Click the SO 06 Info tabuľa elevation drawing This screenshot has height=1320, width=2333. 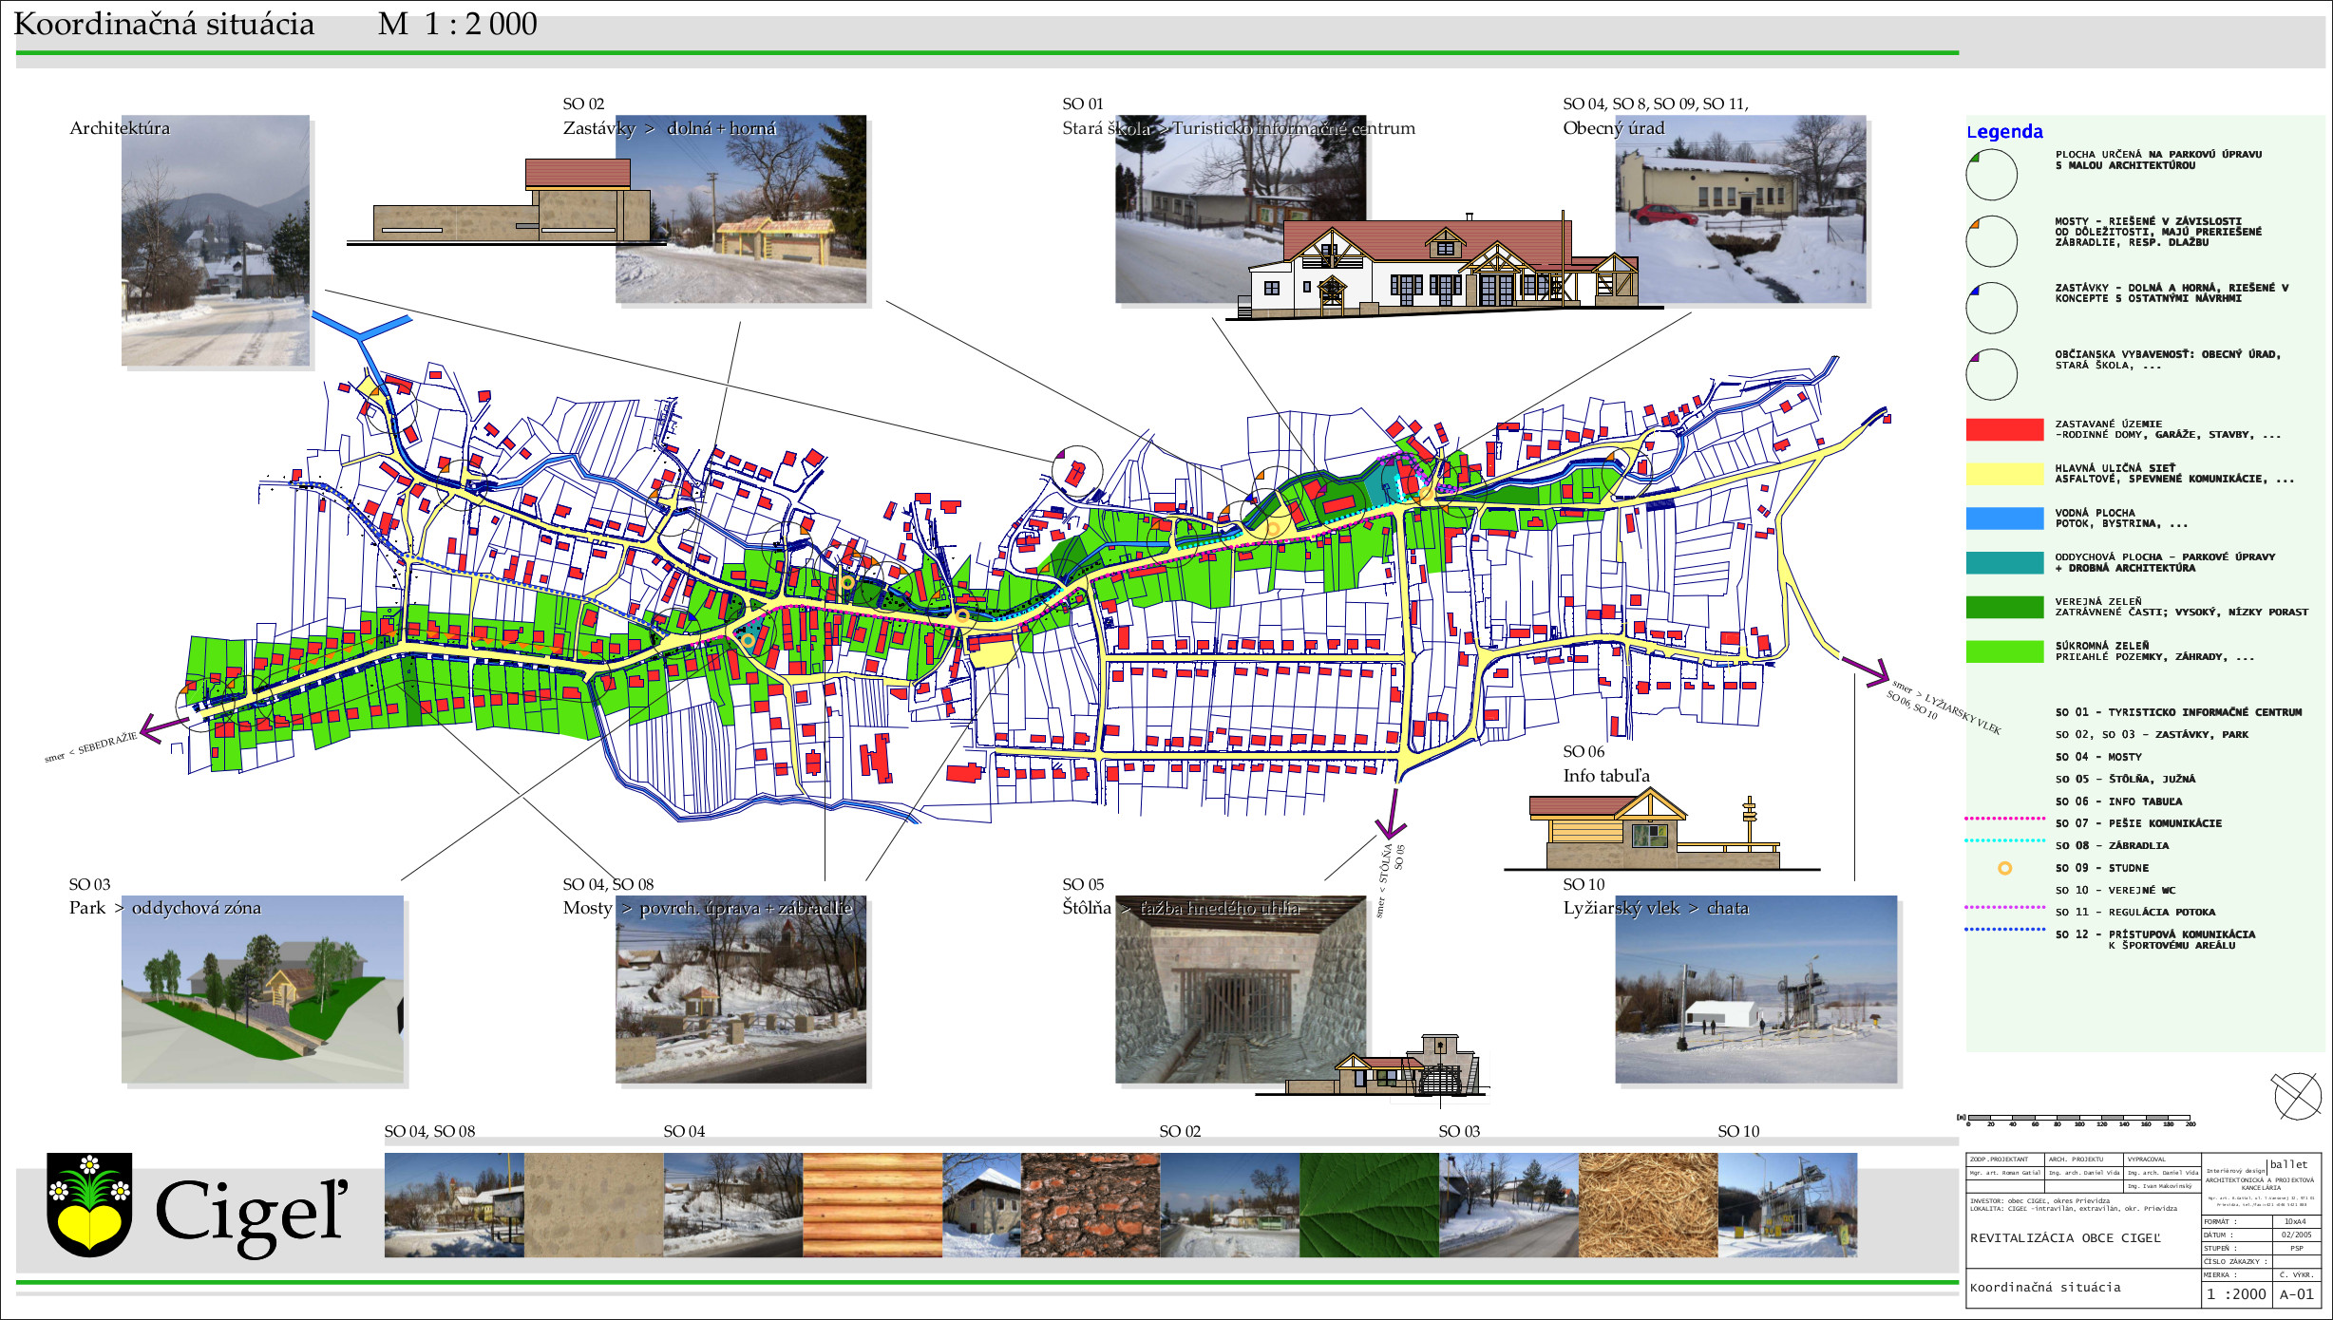[x=1660, y=829]
